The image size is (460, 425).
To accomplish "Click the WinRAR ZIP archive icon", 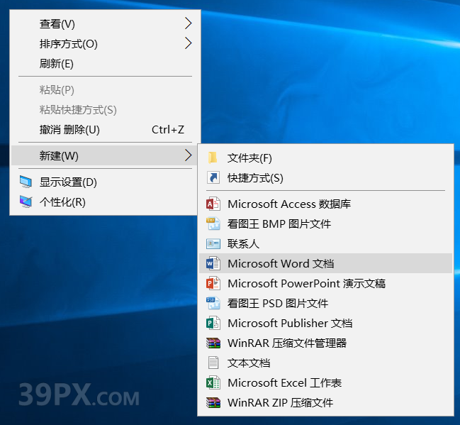I will coord(213,403).
